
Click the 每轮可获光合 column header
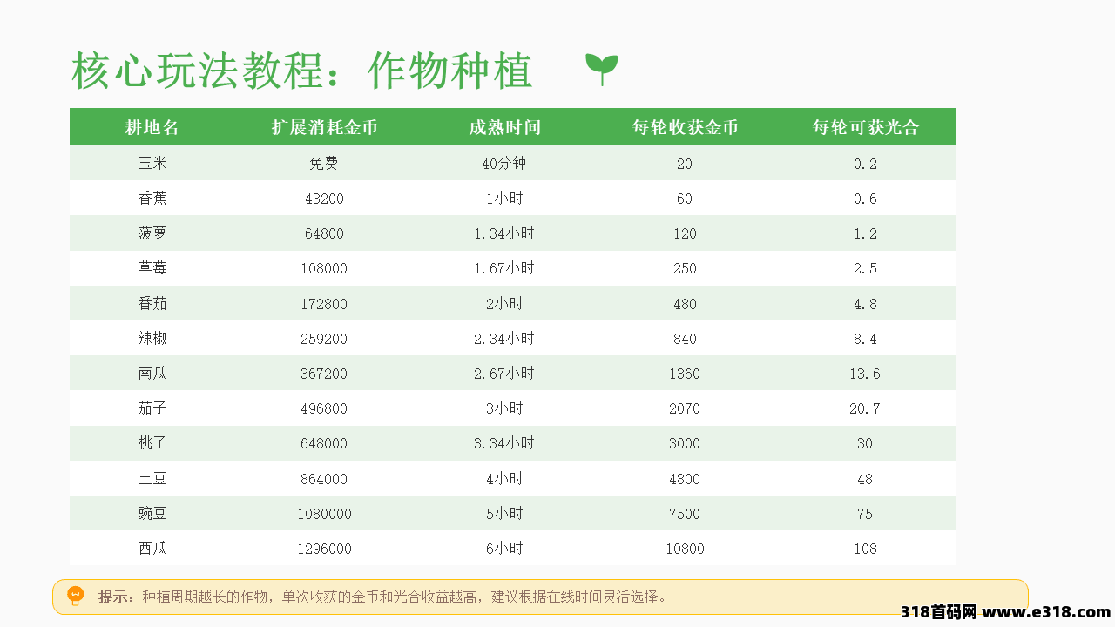(865, 127)
